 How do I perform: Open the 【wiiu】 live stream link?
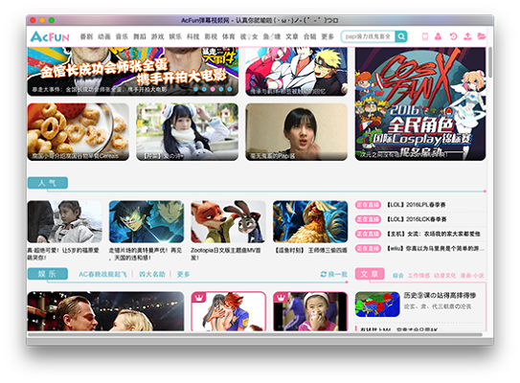[x=436, y=248]
